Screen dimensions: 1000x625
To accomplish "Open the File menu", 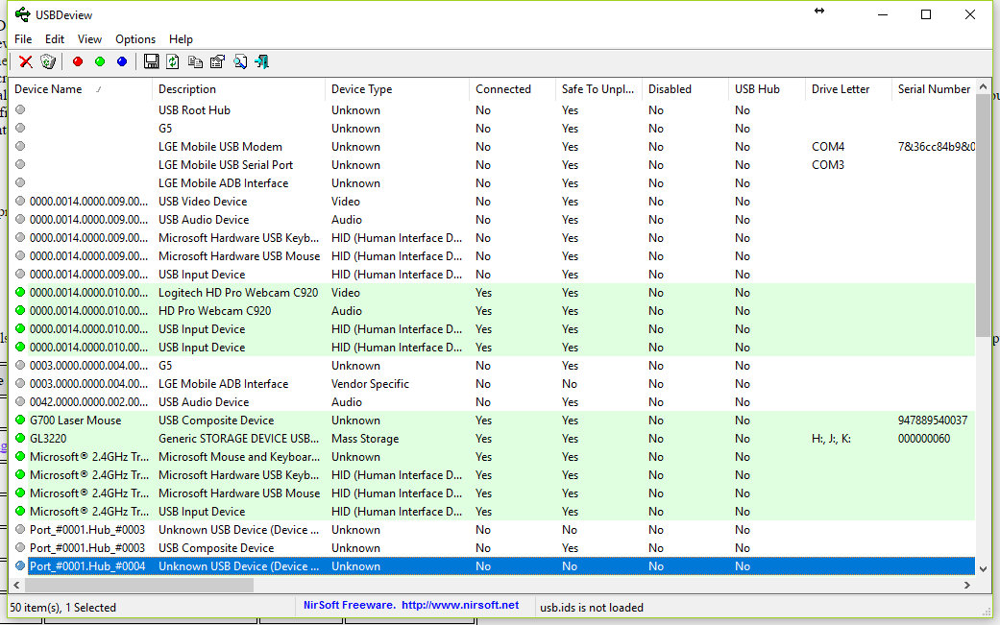I will [x=23, y=38].
